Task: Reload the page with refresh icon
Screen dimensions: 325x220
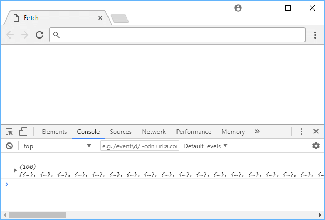Action: pyautogui.click(x=40, y=35)
